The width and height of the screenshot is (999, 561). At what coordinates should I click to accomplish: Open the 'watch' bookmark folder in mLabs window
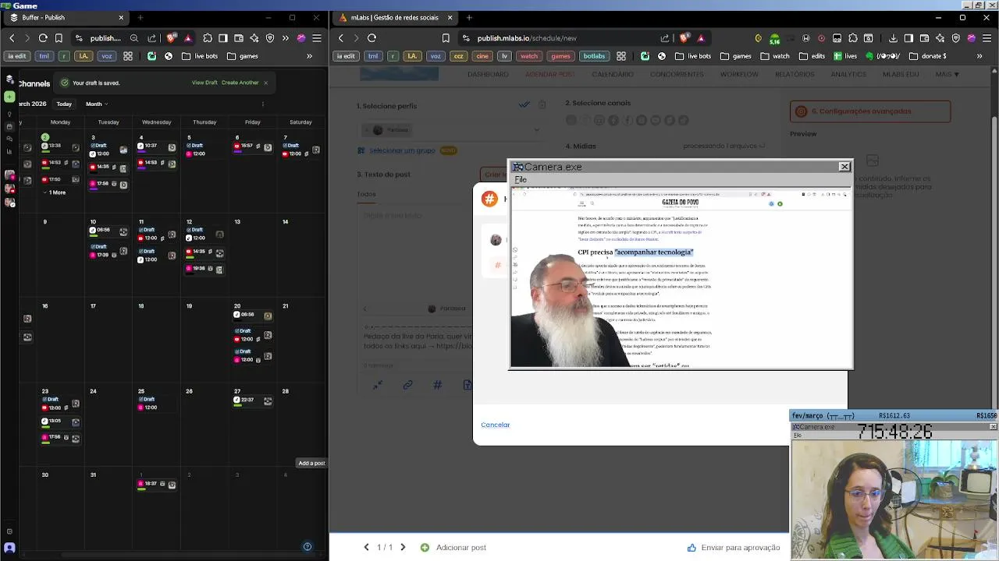[775, 56]
